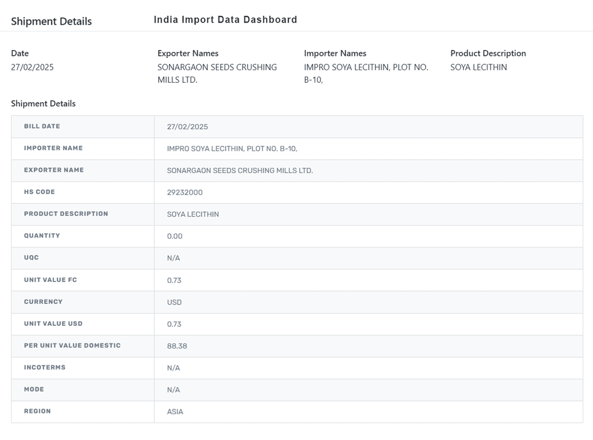This screenshot has width=593, height=440.
Task: Select the HS code value 29232000
Action: (184, 193)
